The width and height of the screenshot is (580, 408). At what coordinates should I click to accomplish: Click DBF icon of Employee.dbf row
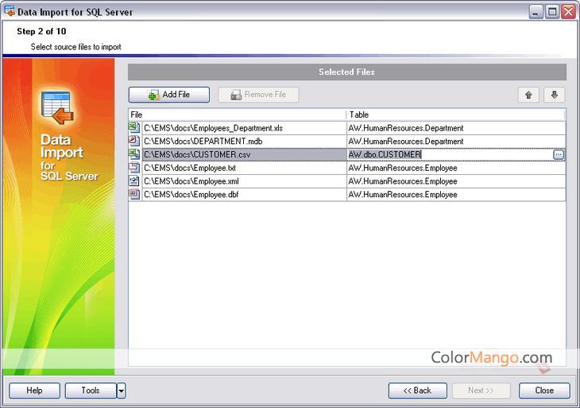click(134, 194)
